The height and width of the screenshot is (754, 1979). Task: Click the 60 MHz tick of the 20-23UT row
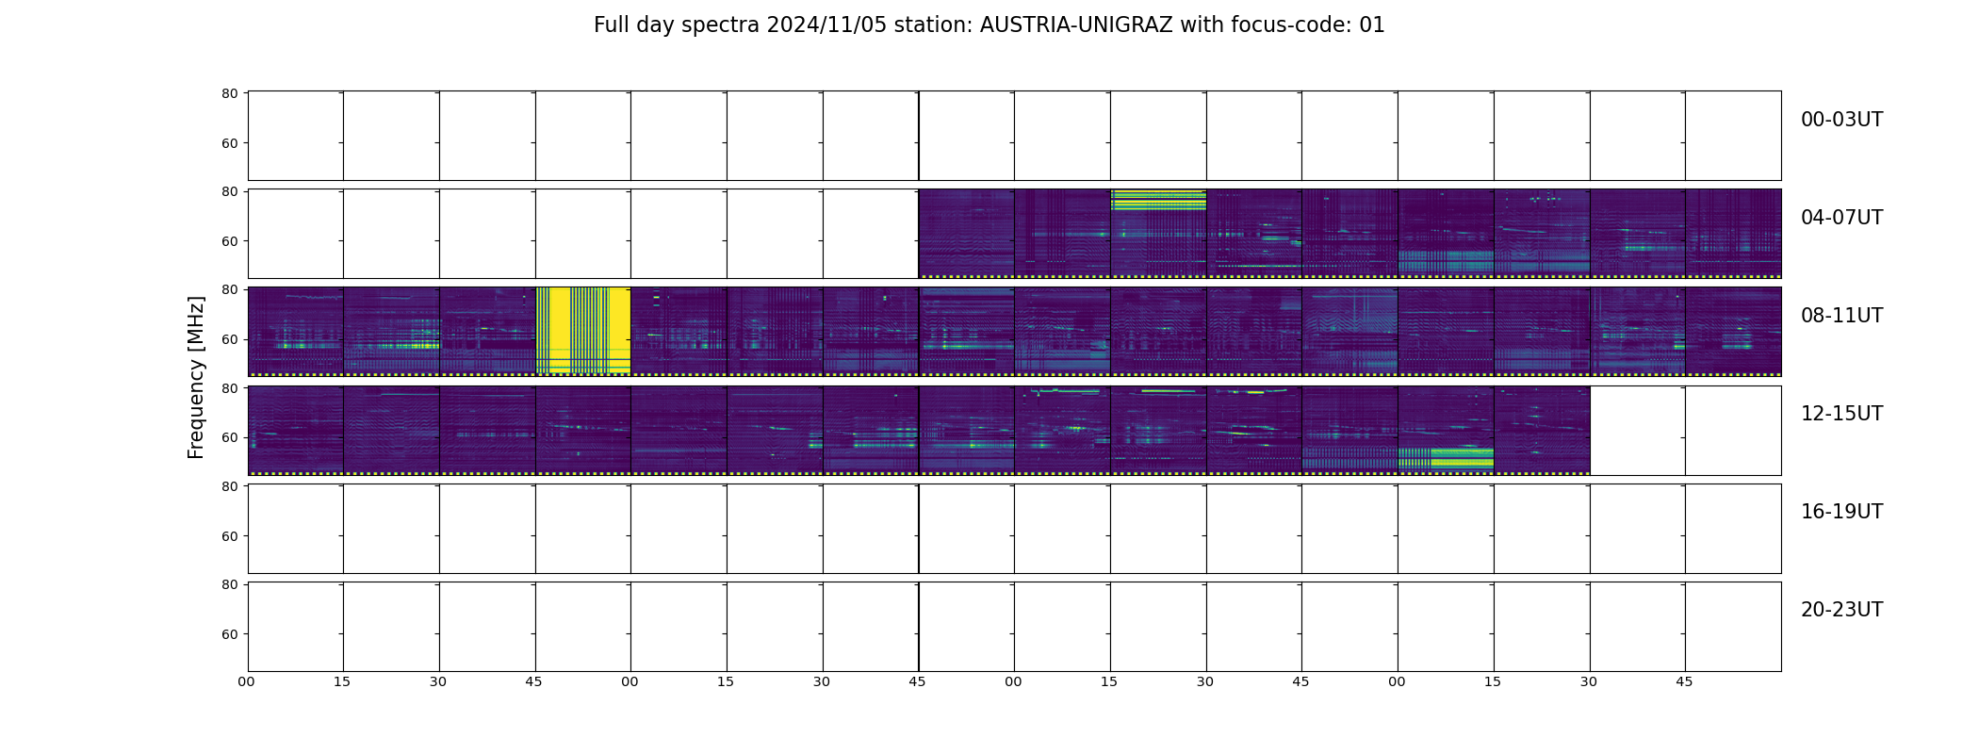tap(229, 634)
